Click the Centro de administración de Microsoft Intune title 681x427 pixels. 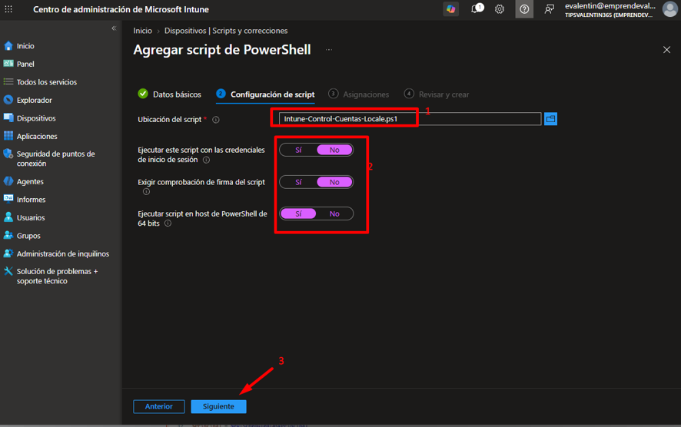pos(121,9)
